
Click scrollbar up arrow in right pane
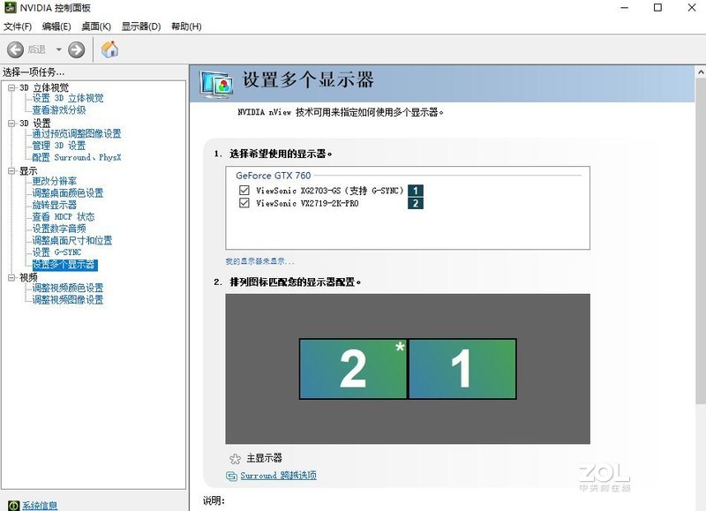coord(701,71)
